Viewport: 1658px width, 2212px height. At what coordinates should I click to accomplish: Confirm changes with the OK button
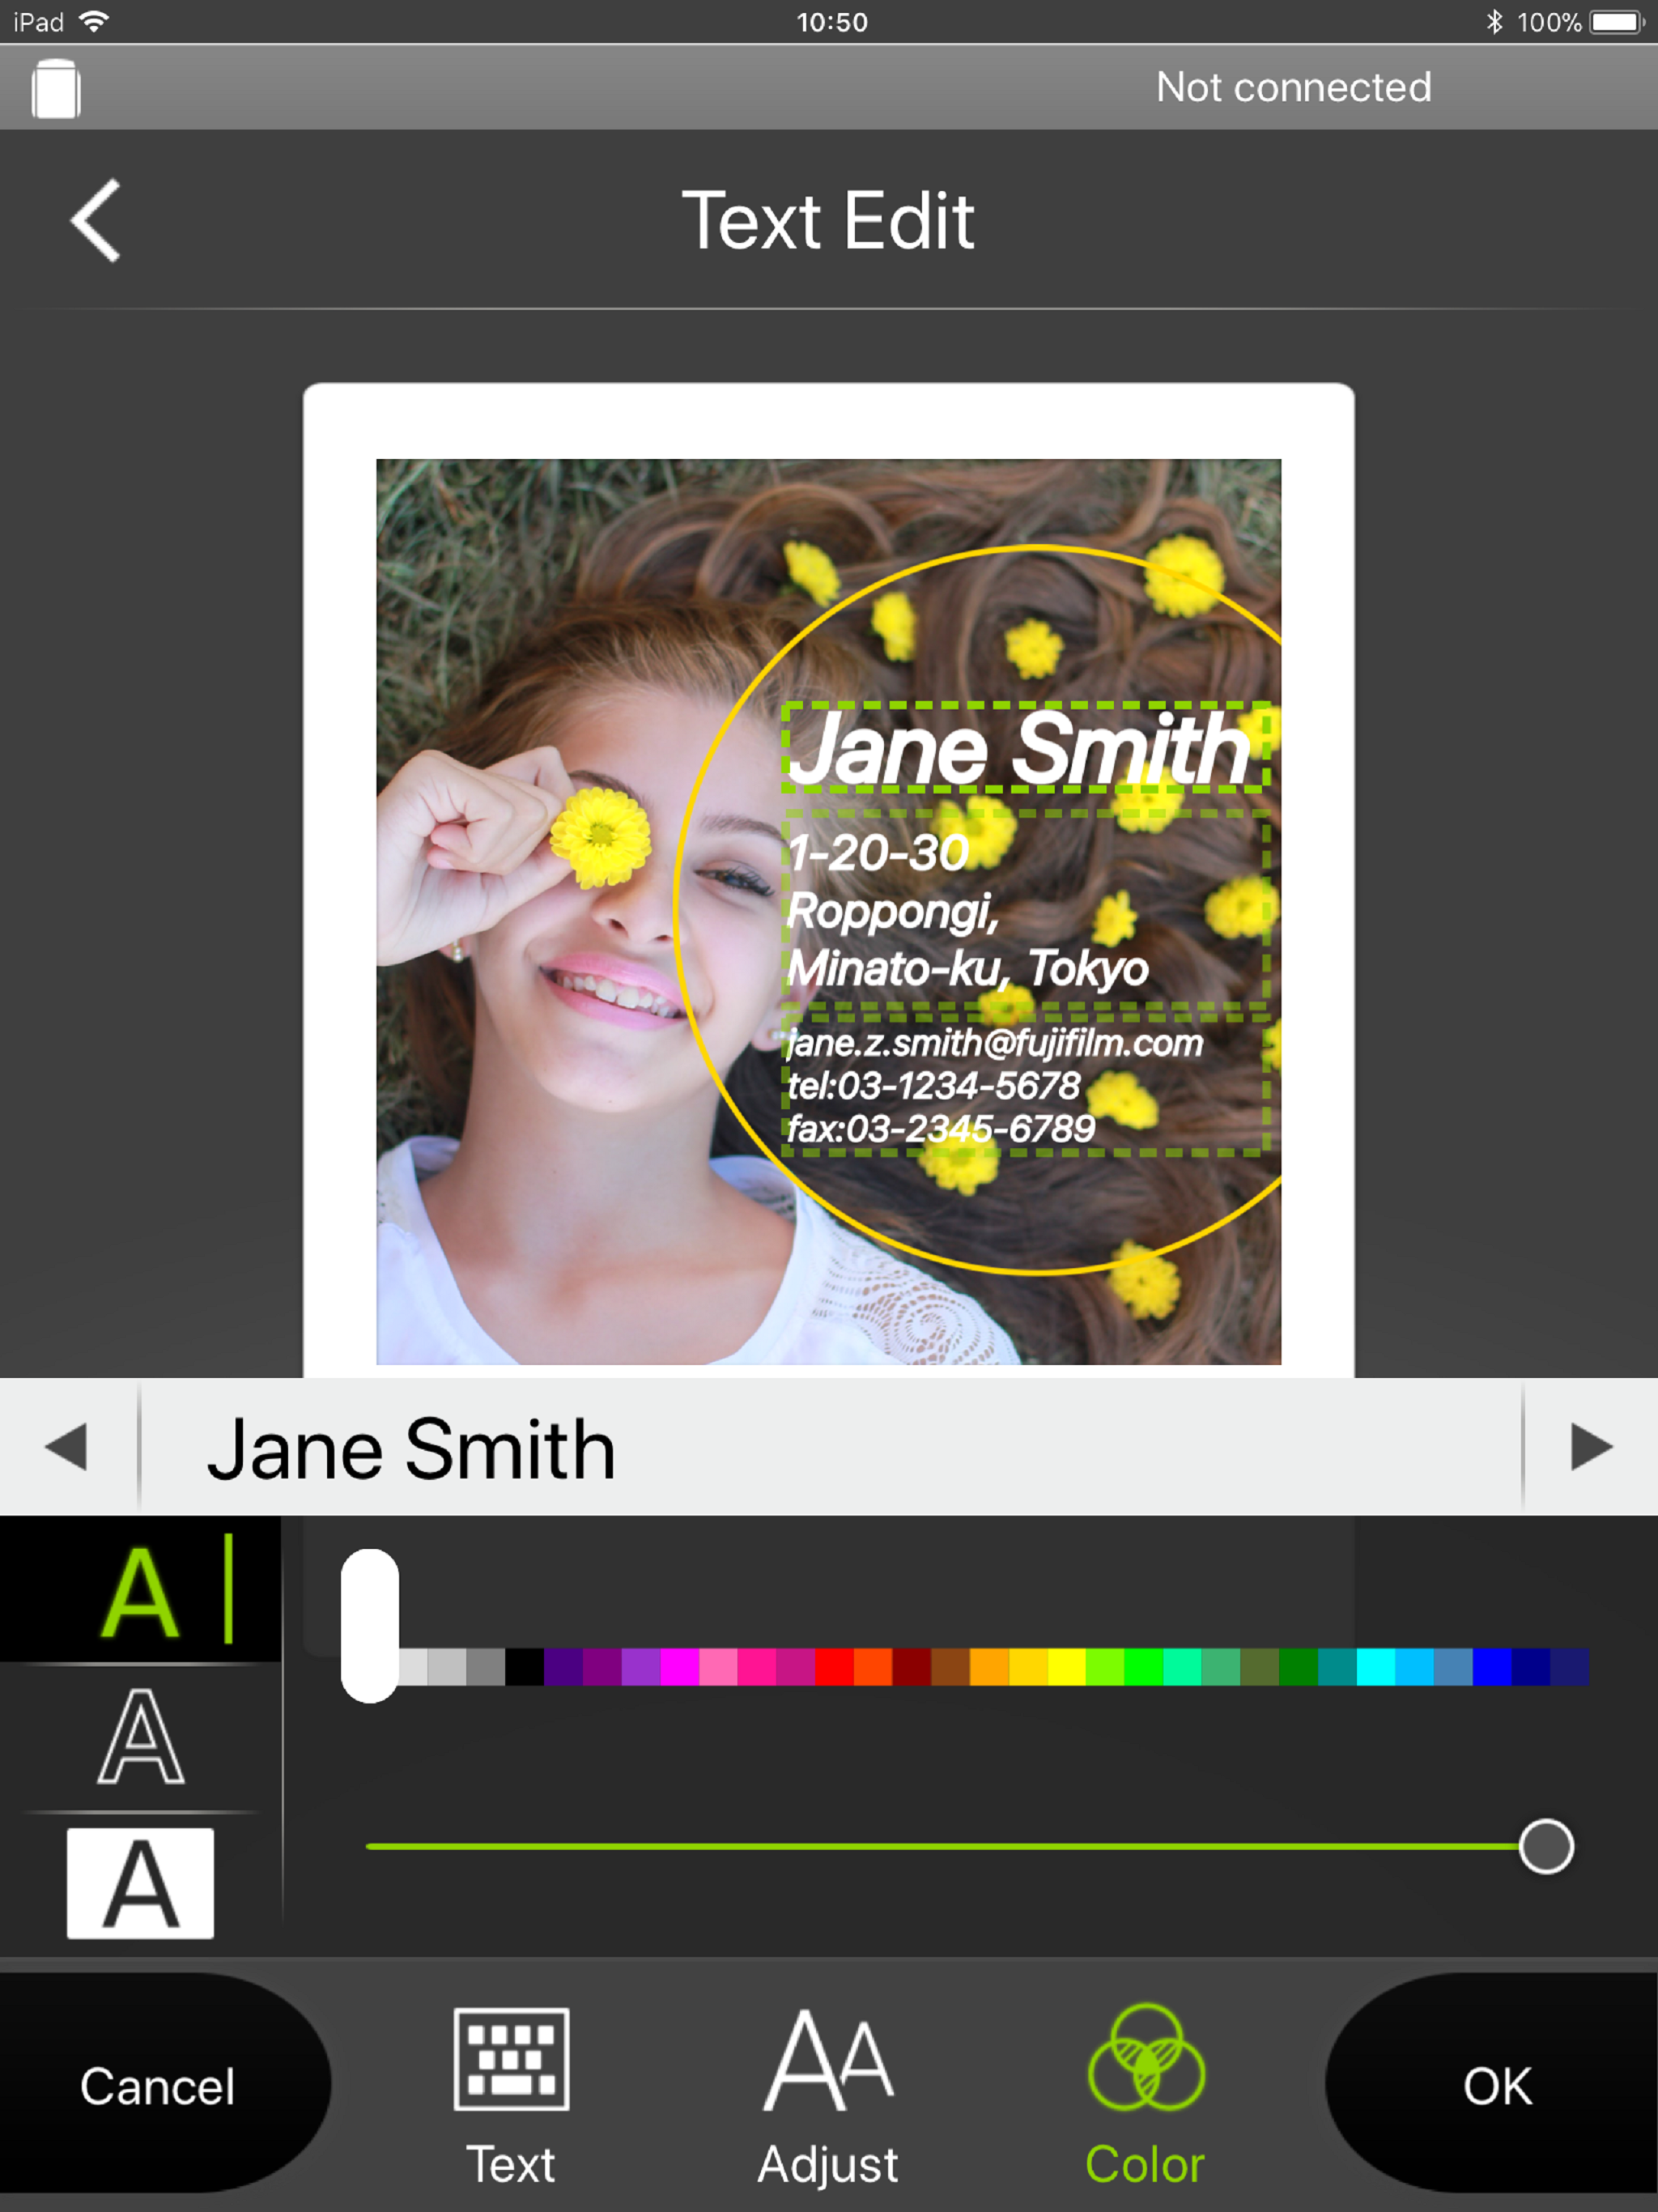click(x=1497, y=2086)
